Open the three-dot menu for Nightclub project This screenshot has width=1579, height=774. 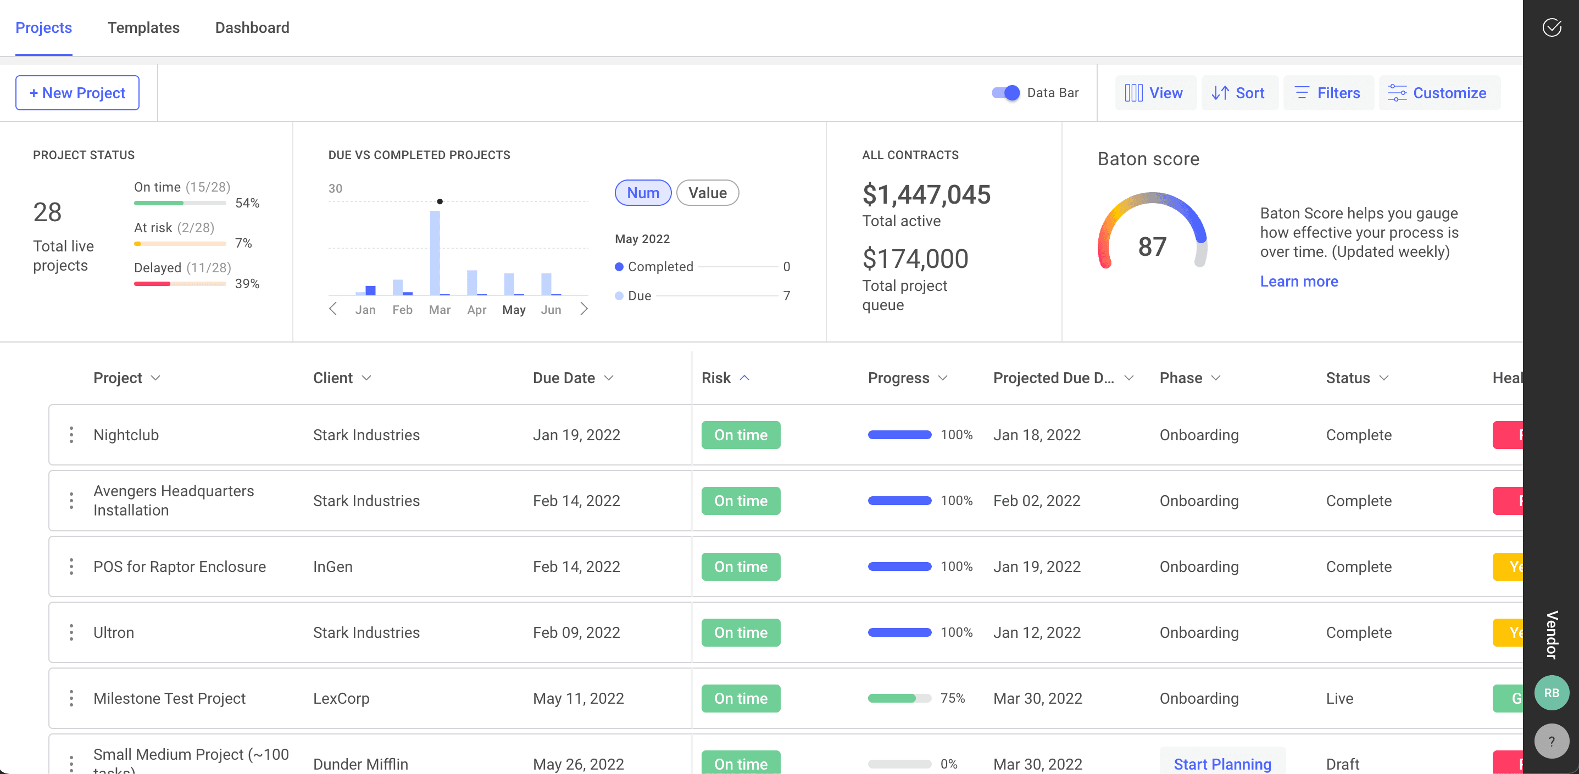coord(71,435)
